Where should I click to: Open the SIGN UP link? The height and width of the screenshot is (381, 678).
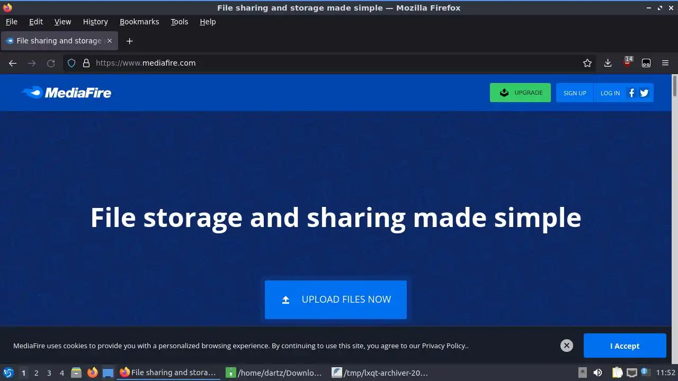click(x=575, y=93)
